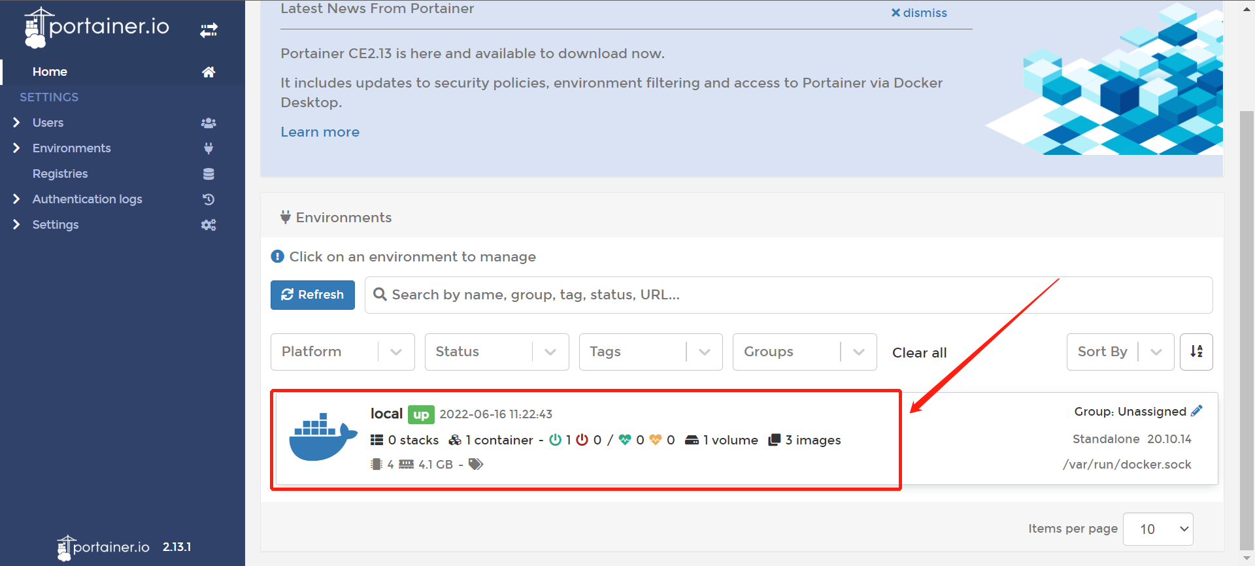Viewport: 1255px width, 566px height.
Task: Open the Status filter dropdown
Action: point(497,352)
